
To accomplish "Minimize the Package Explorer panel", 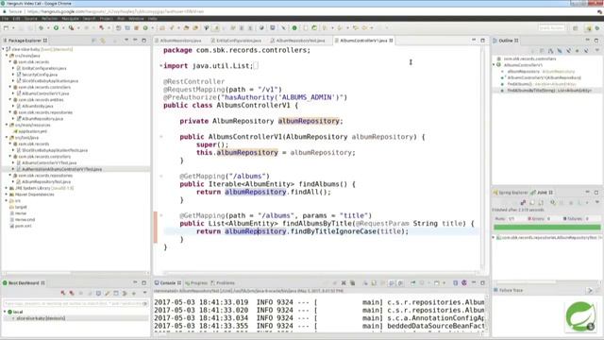I will tap(135, 40).
